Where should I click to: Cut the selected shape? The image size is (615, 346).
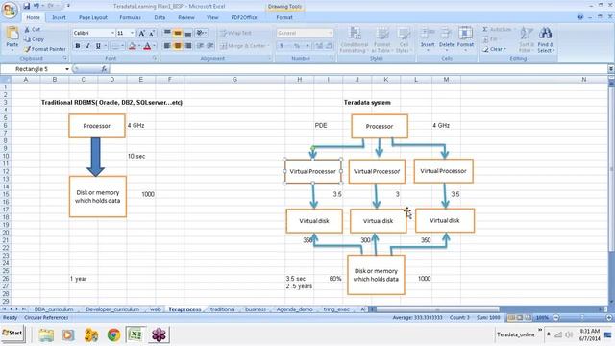point(32,30)
